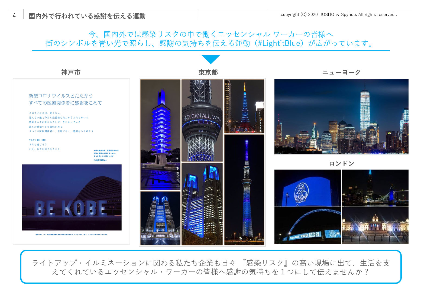Image resolution: width=421 pixels, height=292 pixels.
Task: Click the small caption below the BE KOBE photo
Action: tap(72, 235)
